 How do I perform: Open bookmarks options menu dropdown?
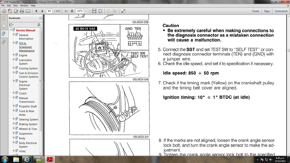11,25
